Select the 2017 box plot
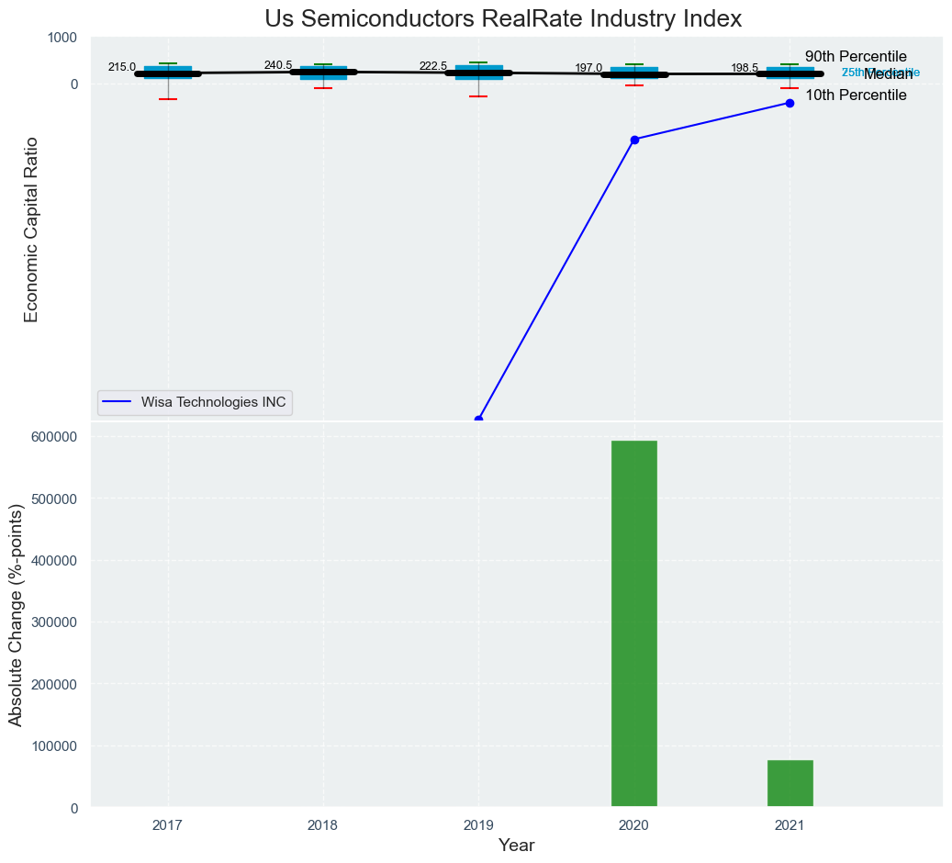The height and width of the screenshot is (863, 952). (167, 73)
